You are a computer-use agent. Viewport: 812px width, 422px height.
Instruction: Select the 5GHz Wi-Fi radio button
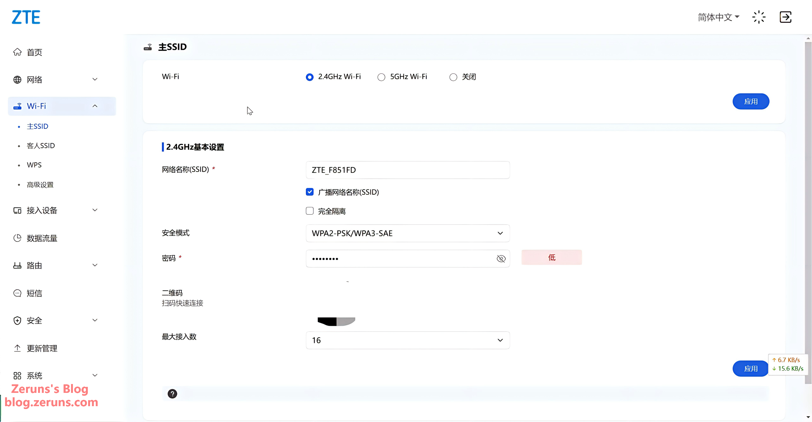pyautogui.click(x=381, y=77)
